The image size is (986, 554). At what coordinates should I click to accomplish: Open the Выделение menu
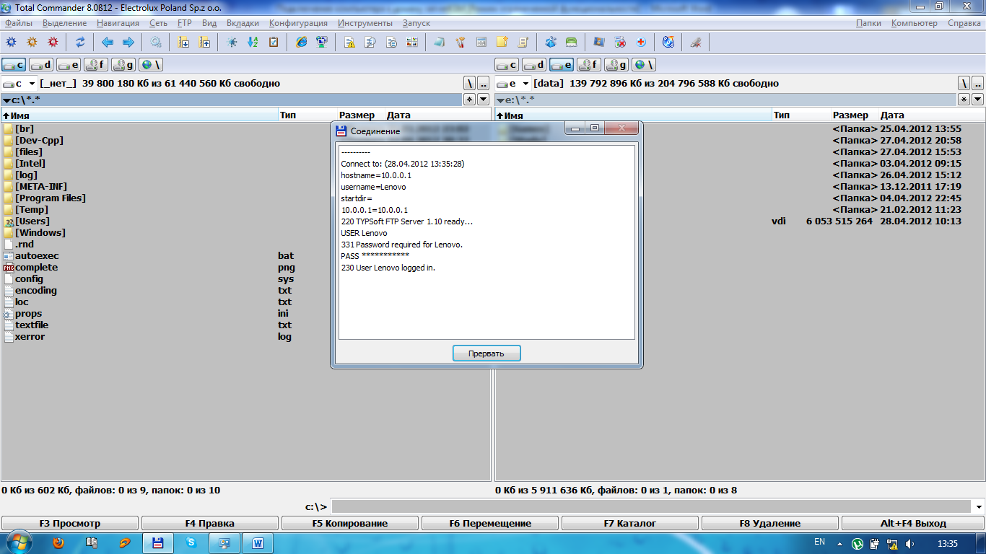click(x=64, y=23)
